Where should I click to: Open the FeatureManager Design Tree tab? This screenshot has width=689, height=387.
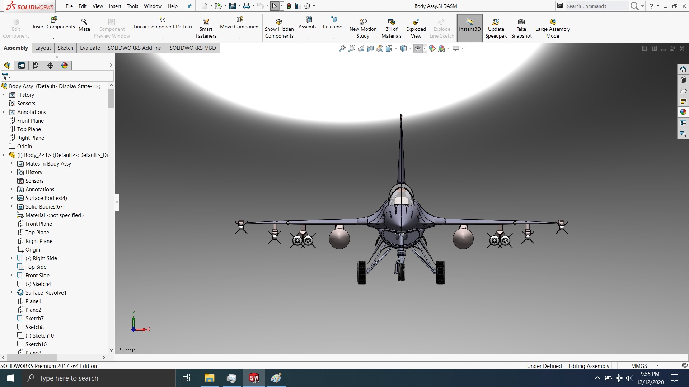[7, 66]
